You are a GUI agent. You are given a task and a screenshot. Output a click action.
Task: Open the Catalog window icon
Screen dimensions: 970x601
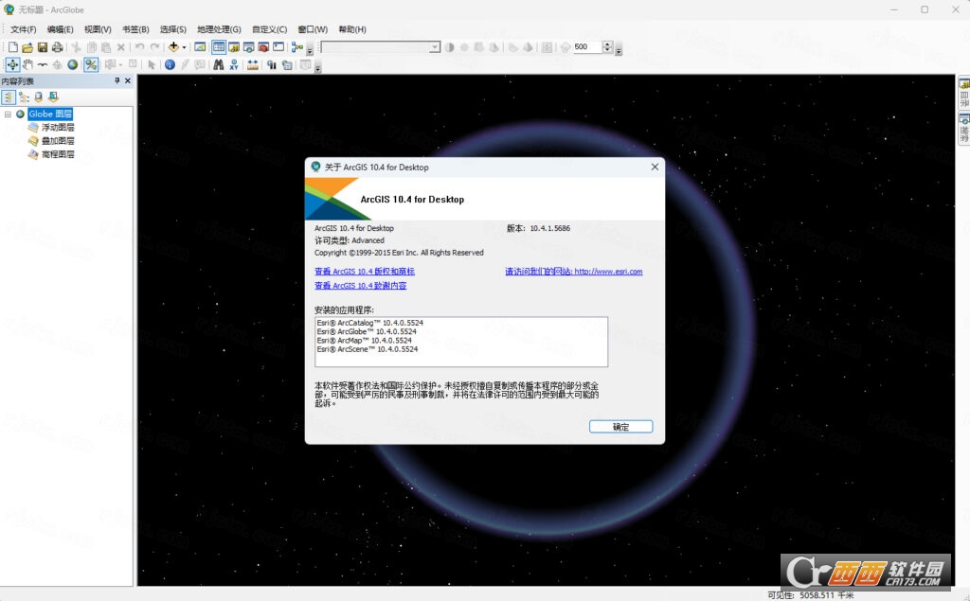coord(234,47)
